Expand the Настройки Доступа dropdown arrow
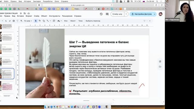 tap(154, 14)
